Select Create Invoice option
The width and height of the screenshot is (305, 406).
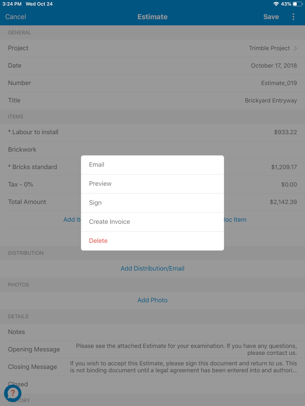tap(152, 222)
